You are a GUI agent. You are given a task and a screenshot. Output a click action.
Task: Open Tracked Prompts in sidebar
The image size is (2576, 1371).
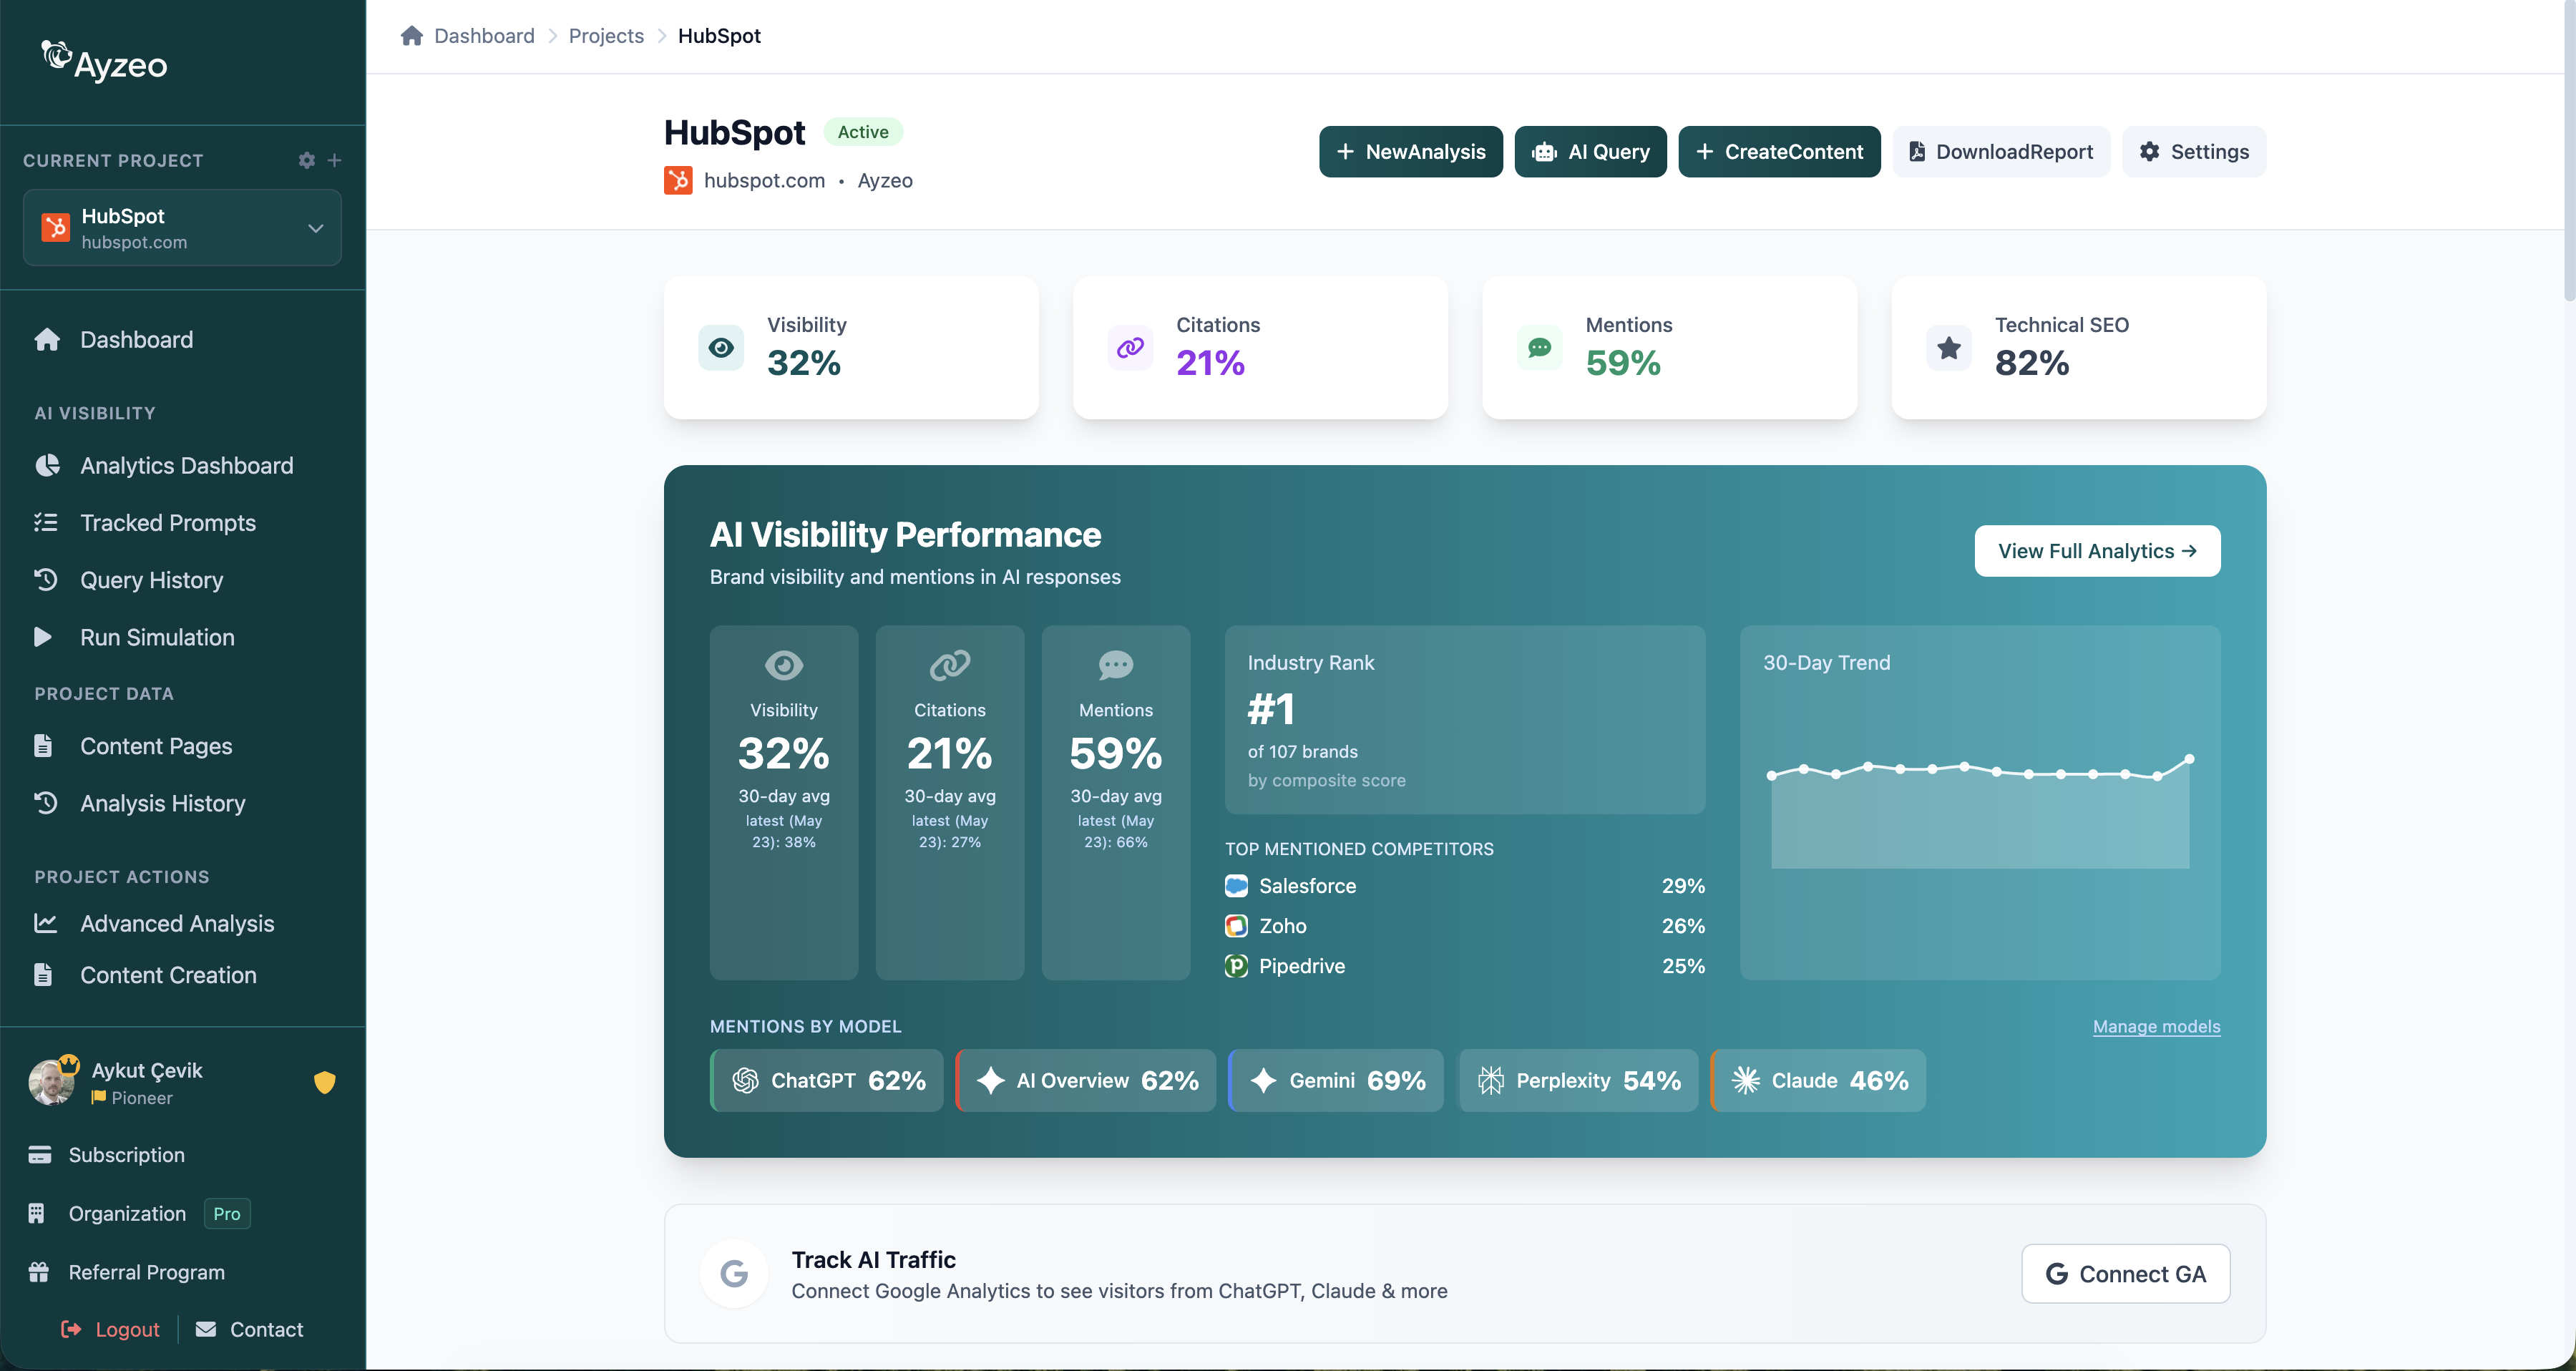(x=168, y=523)
